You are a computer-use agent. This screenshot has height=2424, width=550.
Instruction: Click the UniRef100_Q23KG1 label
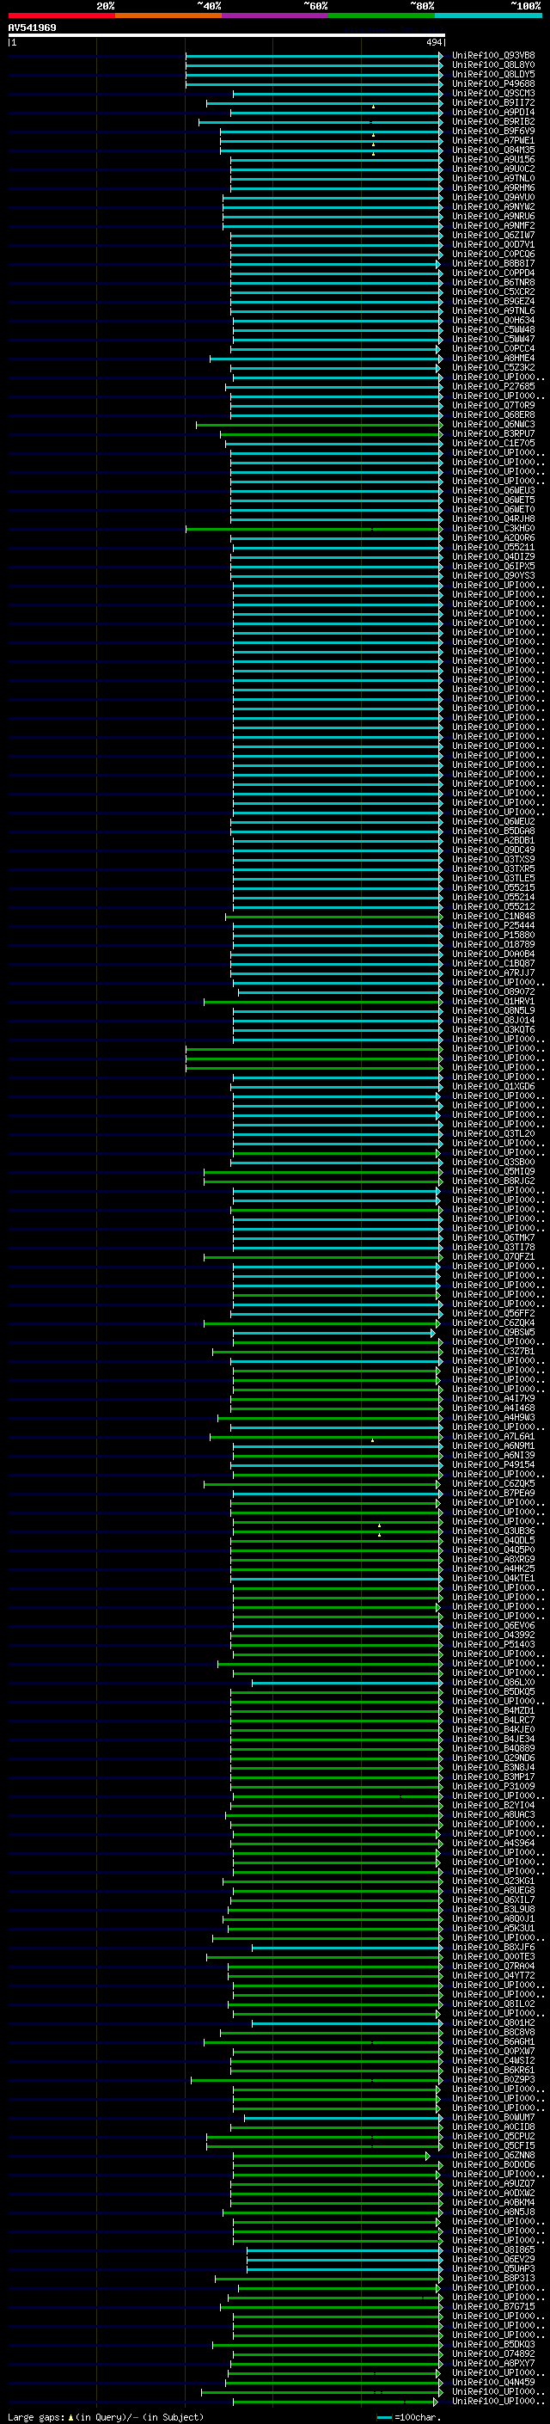coord(493,1881)
